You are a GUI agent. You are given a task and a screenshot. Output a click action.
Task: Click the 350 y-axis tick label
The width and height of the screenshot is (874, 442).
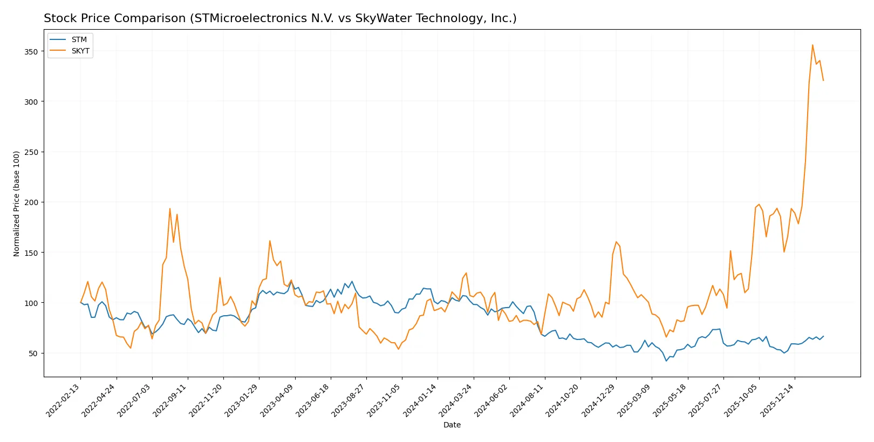pyautogui.click(x=31, y=52)
